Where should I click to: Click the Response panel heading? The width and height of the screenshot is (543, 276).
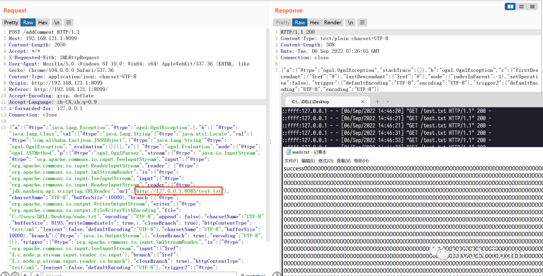(289, 11)
